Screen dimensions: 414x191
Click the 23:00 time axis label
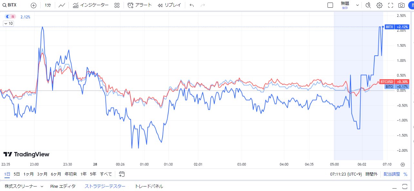pos(34,164)
